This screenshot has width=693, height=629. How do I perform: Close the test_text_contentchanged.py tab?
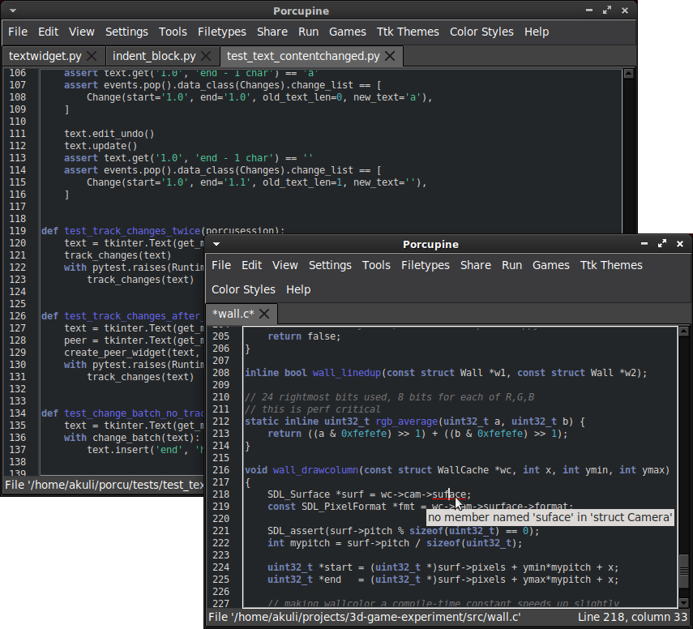pyautogui.click(x=390, y=56)
